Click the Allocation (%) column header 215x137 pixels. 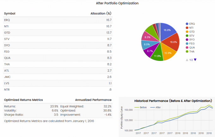click(101, 13)
